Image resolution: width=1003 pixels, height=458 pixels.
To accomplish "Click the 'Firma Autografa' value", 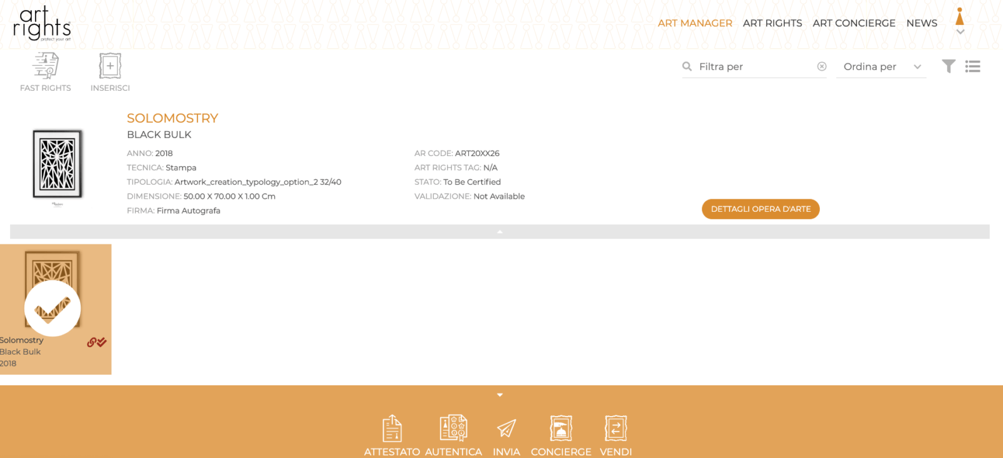I will click(x=189, y=211).
